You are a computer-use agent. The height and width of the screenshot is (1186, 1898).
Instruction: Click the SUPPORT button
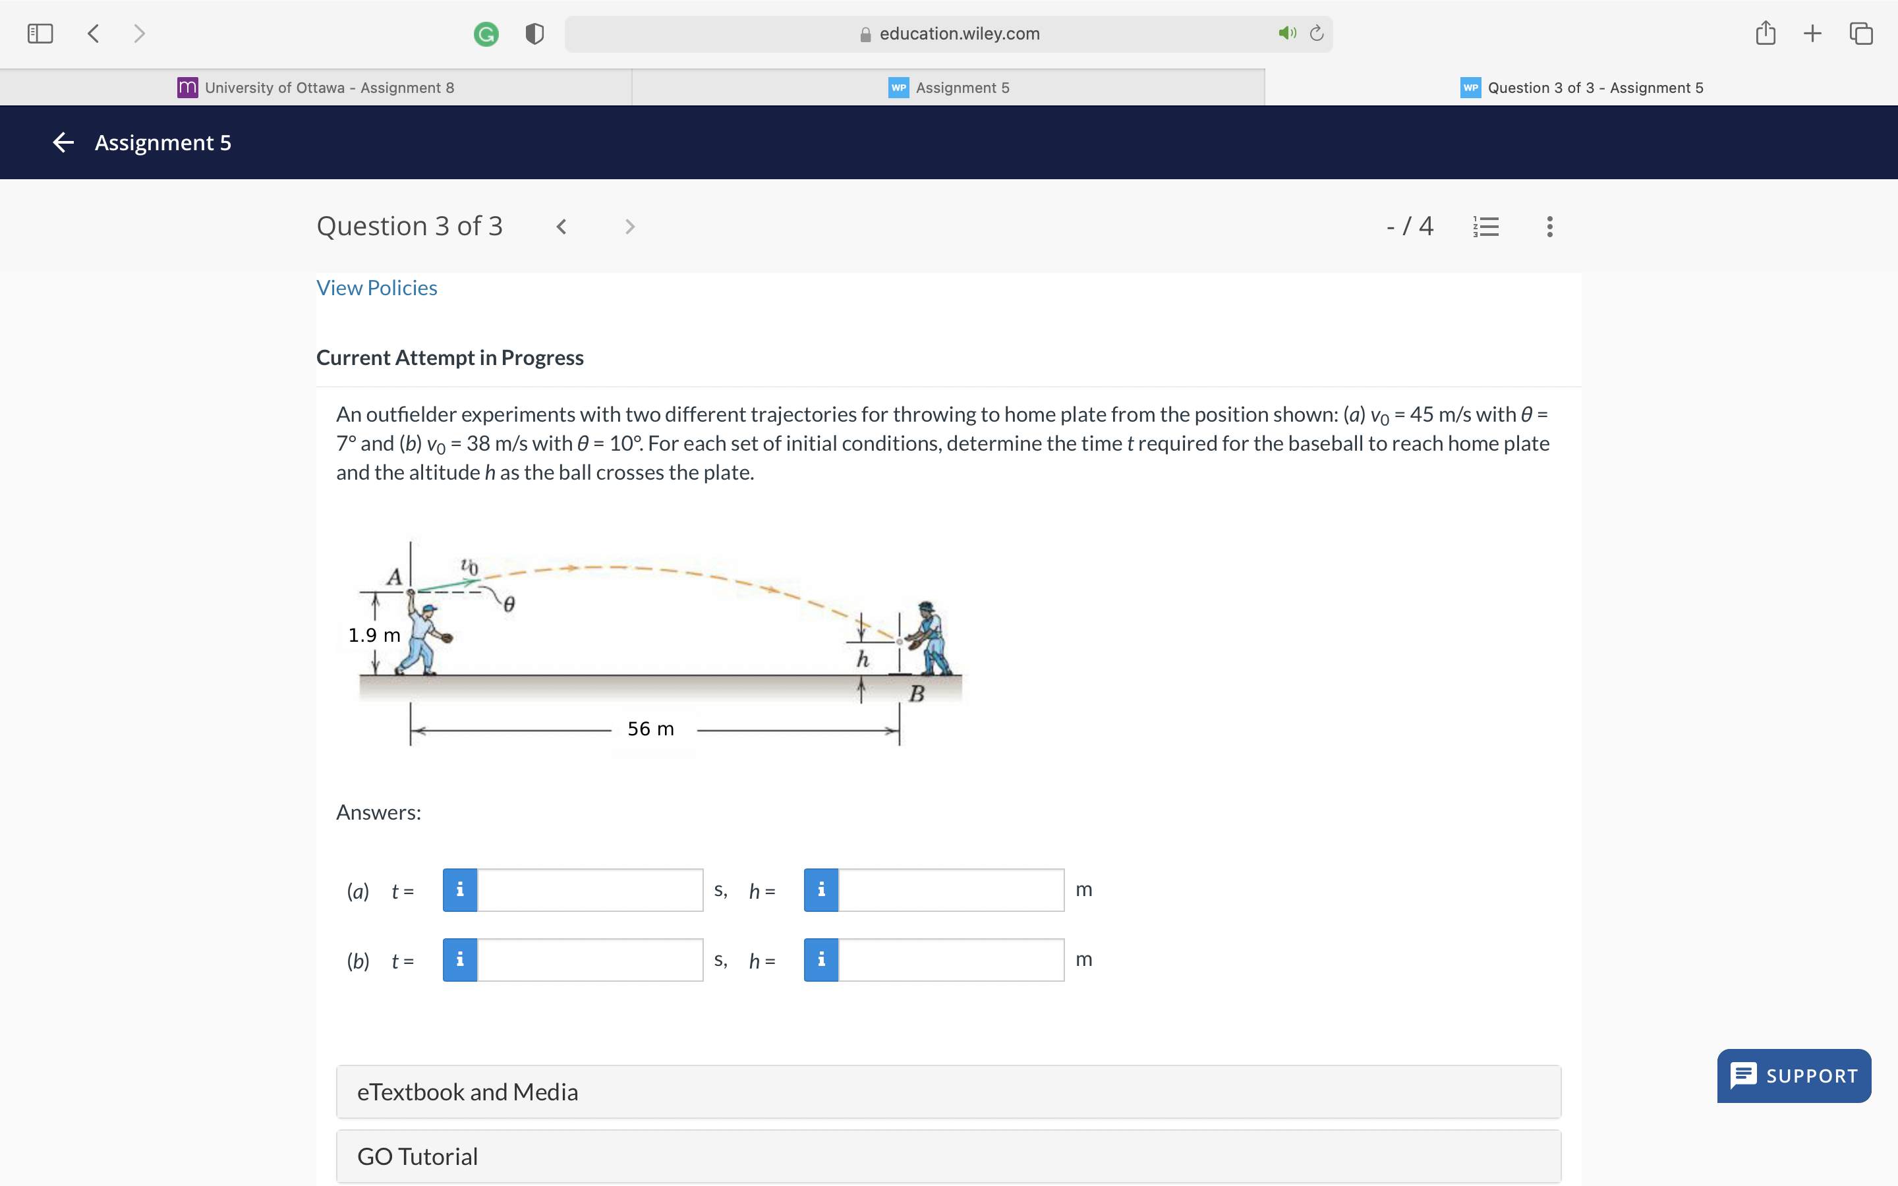click(1793, 1075)
